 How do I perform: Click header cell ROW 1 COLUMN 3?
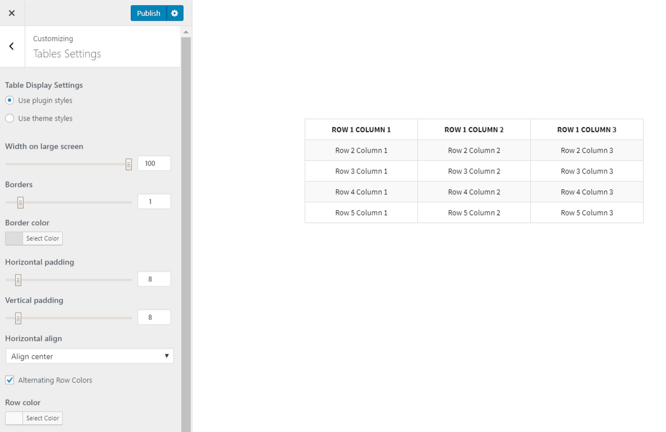(586, 130)
